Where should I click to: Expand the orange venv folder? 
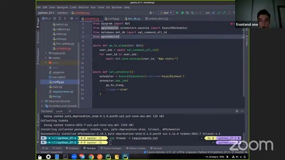46,63
